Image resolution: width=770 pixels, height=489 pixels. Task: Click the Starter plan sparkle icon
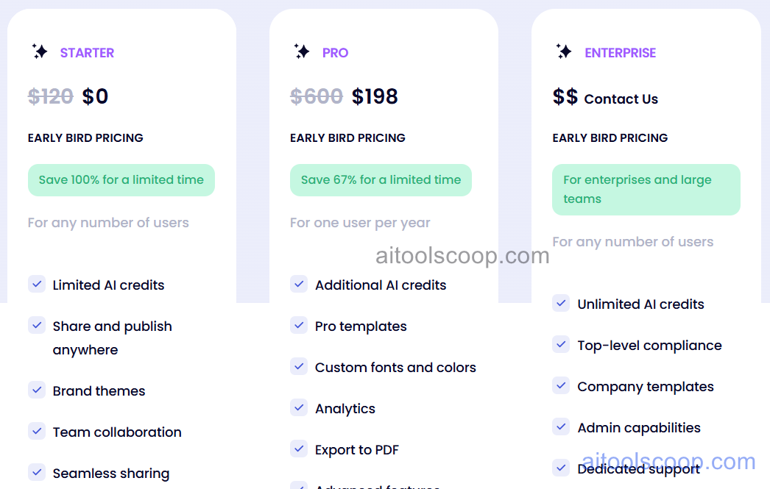tap(40, 51)
